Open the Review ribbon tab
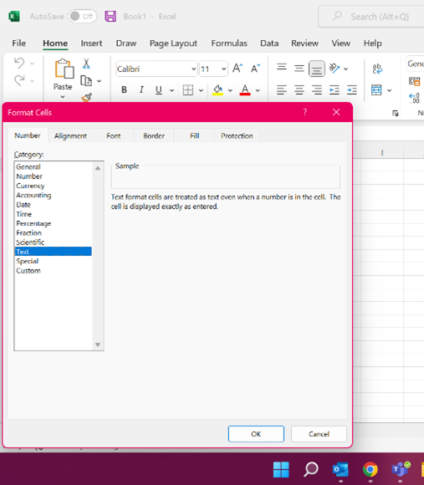 (304, 43)
